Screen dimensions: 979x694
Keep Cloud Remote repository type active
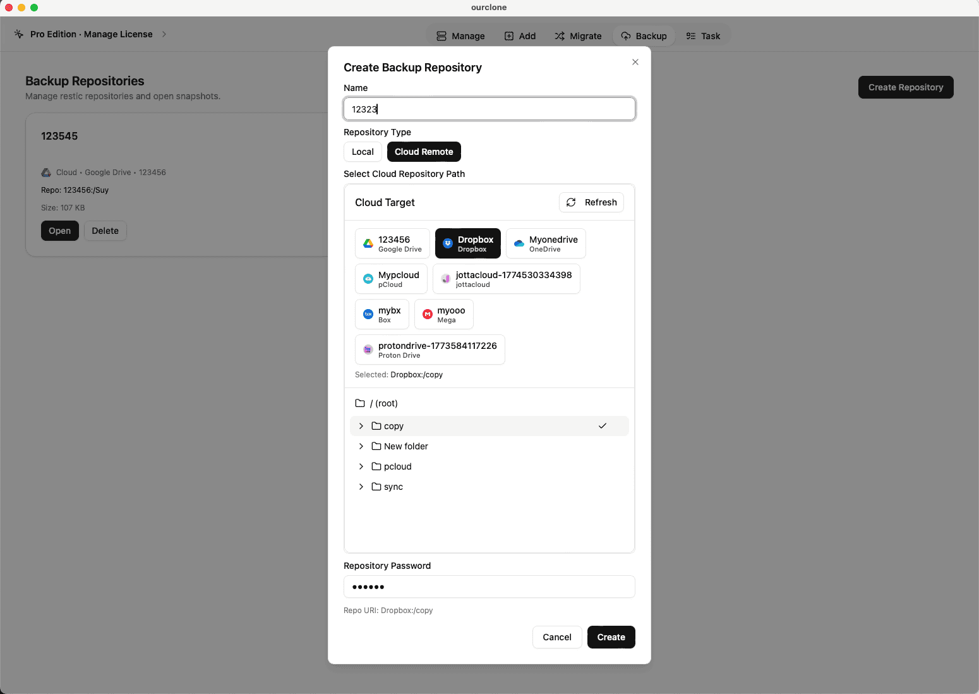point(424,152)
